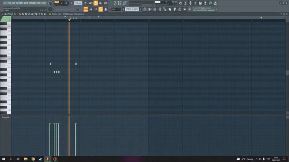Viewport: 289px width, 162px height.
Task: Click the play/pause transport button
Action: pos(61,3)
